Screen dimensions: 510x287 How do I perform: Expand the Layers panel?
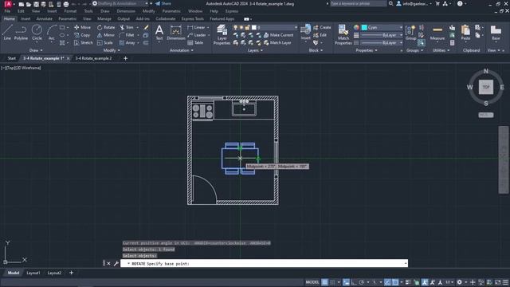[255, 50]
